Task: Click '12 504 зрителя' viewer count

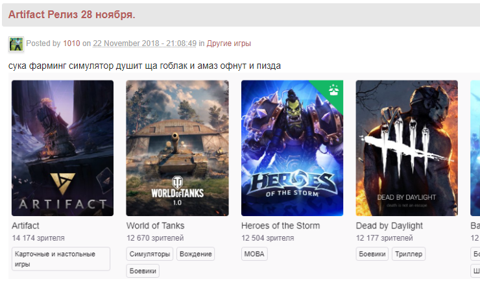Action: click(x=267, y=238)
